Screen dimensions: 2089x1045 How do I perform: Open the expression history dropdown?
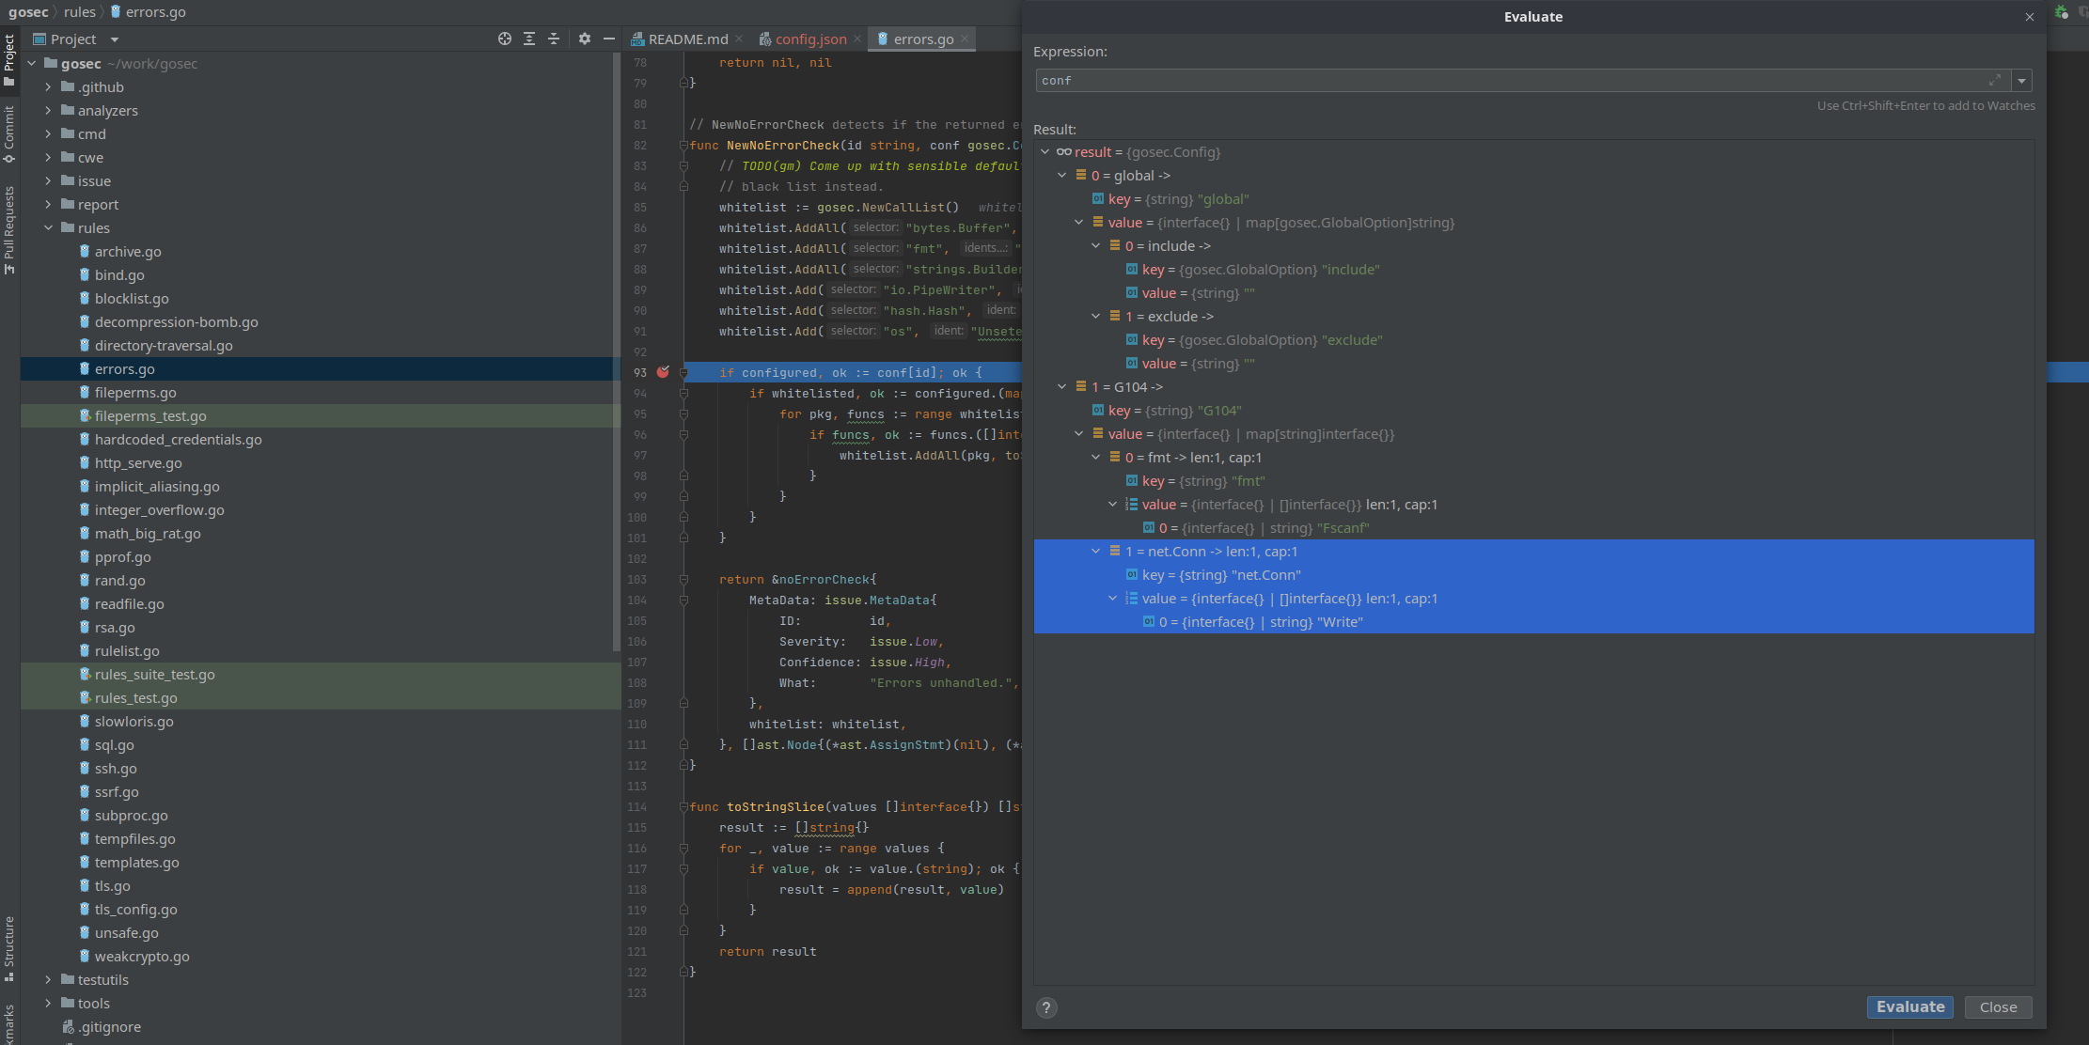coord(2021,81)
